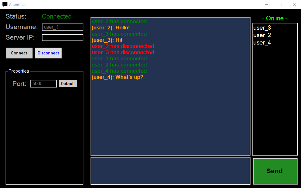Click the green Connected status text

point(57,16)
